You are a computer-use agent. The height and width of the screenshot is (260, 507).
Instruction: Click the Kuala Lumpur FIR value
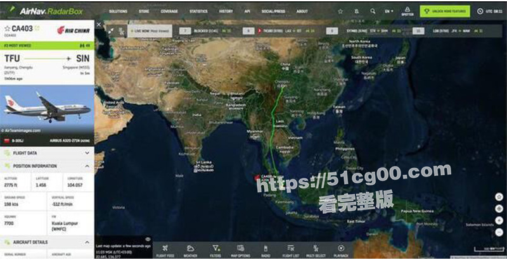coord(65,226)
